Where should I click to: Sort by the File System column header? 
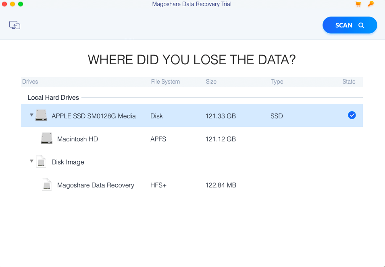pos(166,82)
